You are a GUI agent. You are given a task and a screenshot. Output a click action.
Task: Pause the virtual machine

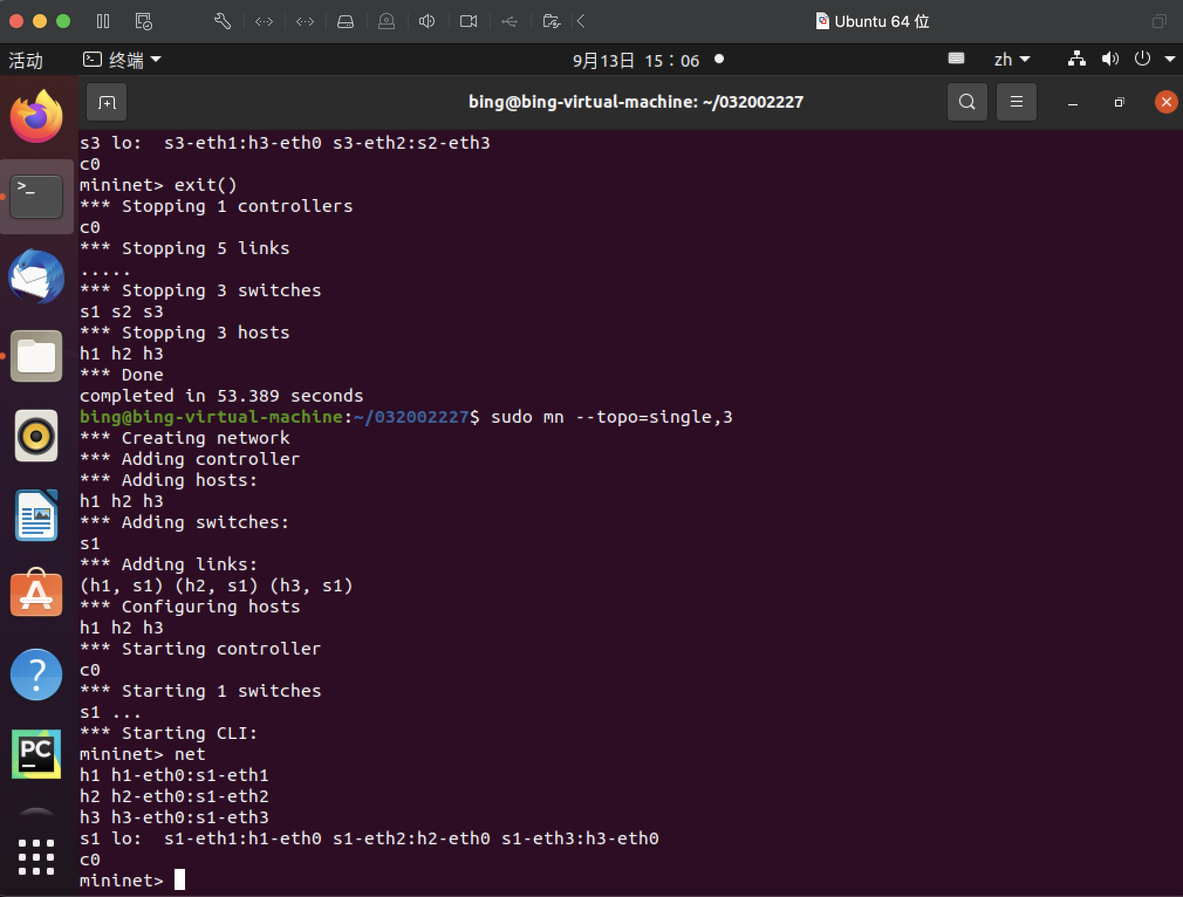click(x=103, y=22)
